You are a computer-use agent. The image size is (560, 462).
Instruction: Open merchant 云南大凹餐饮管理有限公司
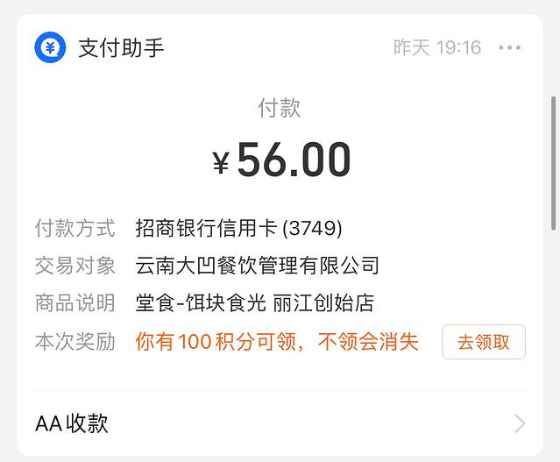point(258,266)
